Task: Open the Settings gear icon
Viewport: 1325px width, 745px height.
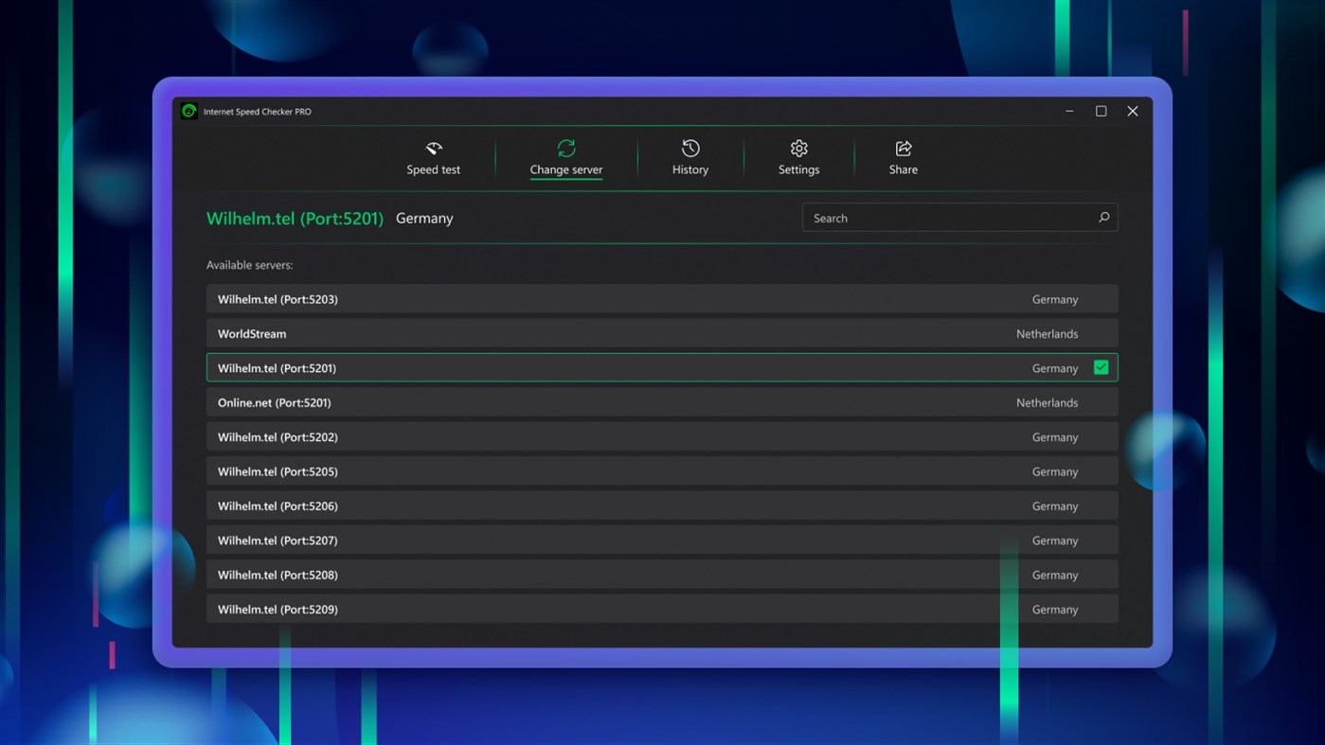Action: (799, 149)
